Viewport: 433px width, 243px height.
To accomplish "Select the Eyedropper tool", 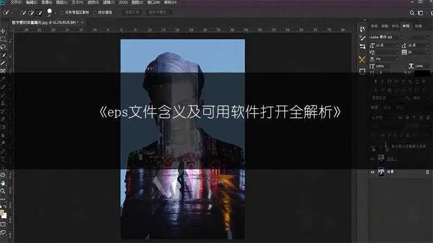I will [x=3, y=79].
